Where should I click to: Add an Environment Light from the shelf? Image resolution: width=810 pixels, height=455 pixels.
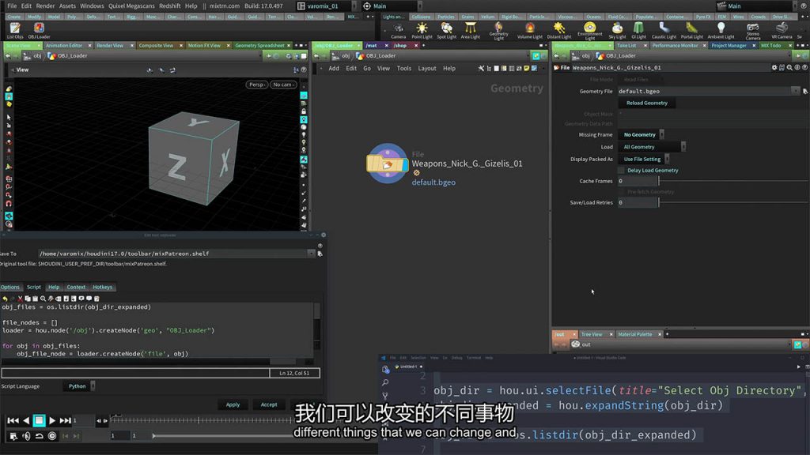pyautogui.click(x=589, y=29)
